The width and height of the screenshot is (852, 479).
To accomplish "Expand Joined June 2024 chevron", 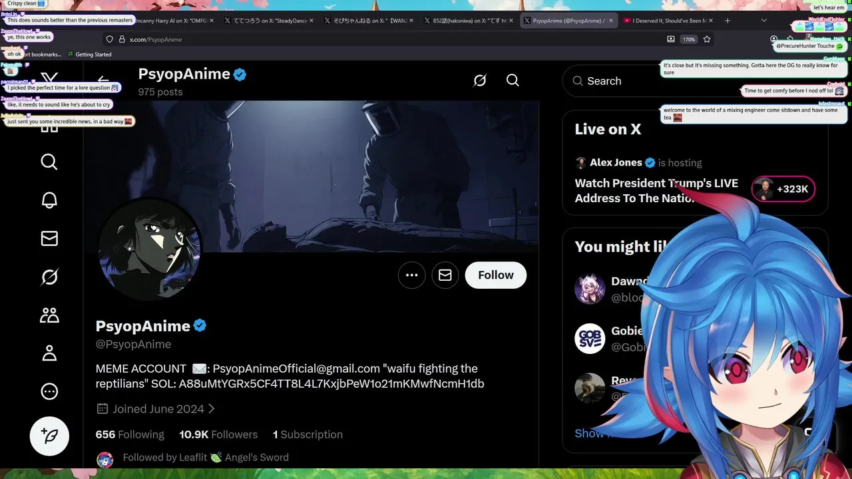I will pyautogui.click(x=212, y=409).
